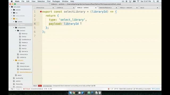This screenshot has width=170, height=95.
Task: Open SelectionReducer.js in the tree
Action: point(26,72)
